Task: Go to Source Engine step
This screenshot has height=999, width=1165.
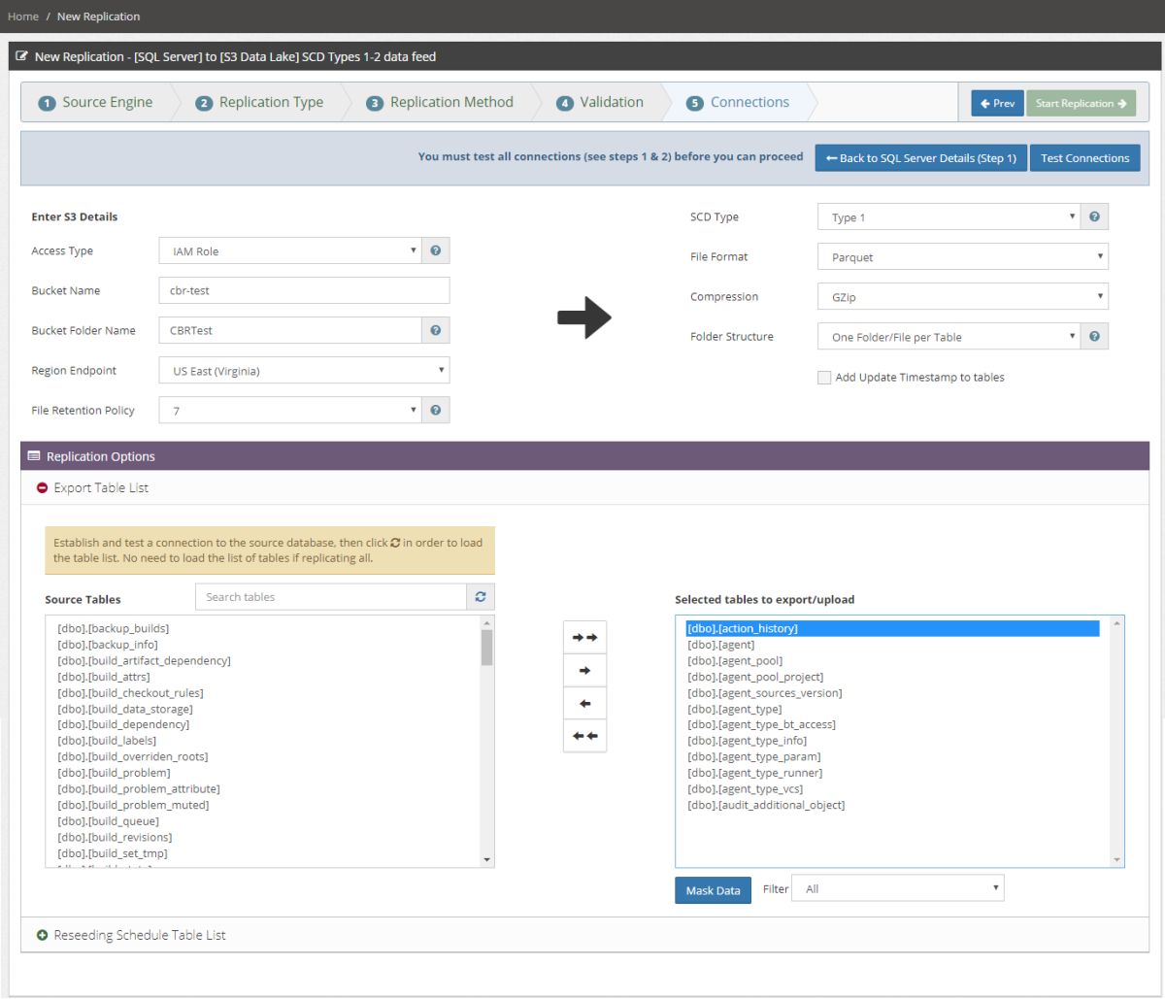Action: 96,102
